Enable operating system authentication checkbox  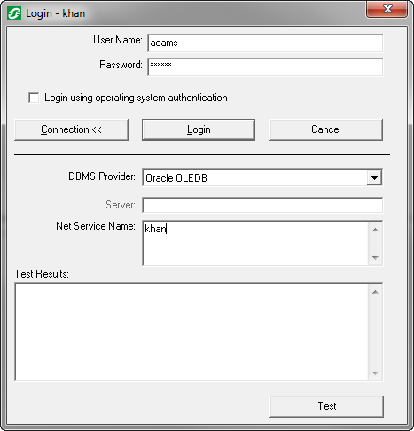pos(34,98)
